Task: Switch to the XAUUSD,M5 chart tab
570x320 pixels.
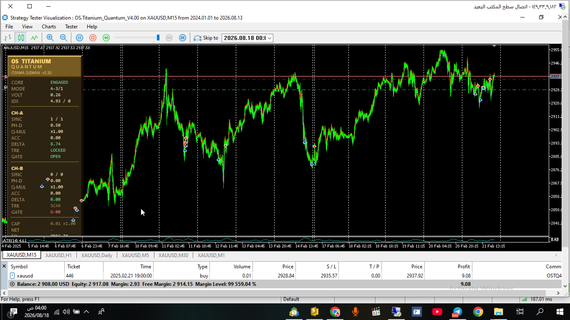Action: coord(135,255)
